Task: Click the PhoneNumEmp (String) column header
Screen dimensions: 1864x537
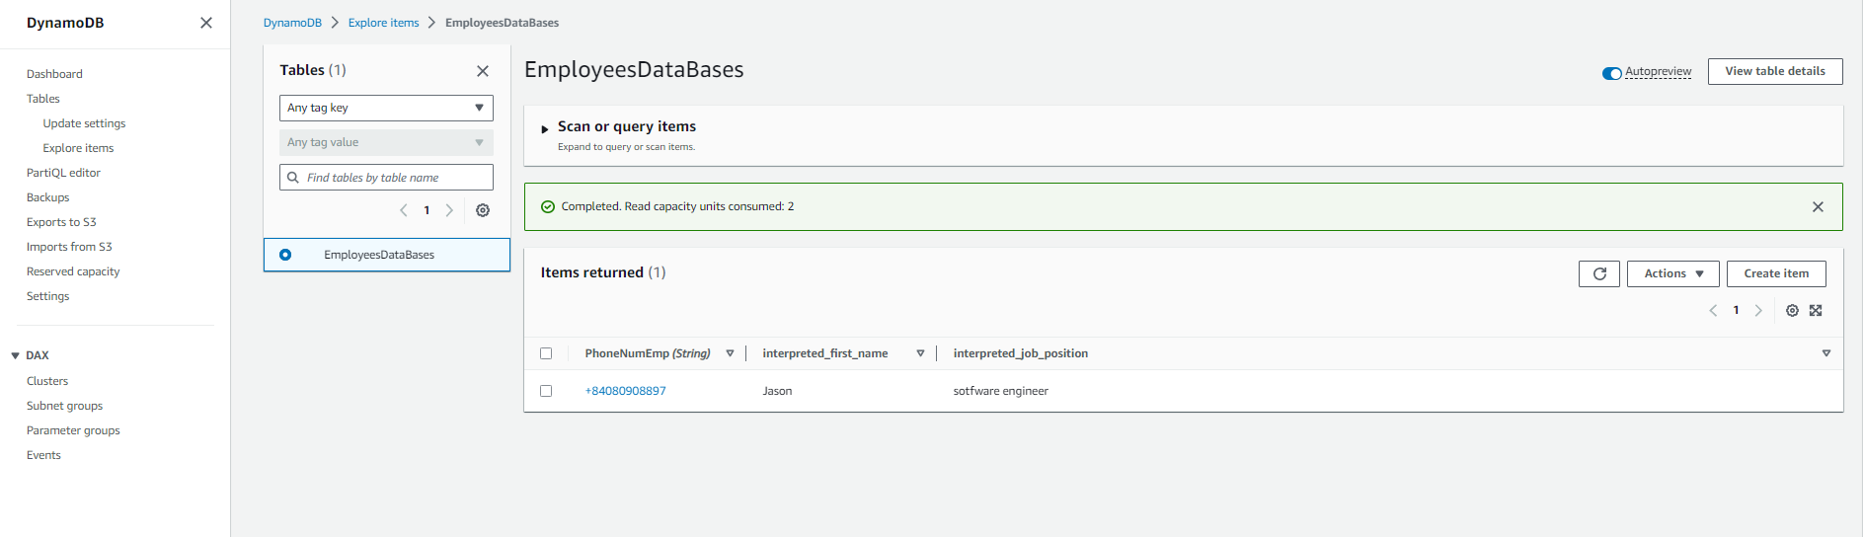Action: pyautogui.click(x=648, y=353)
